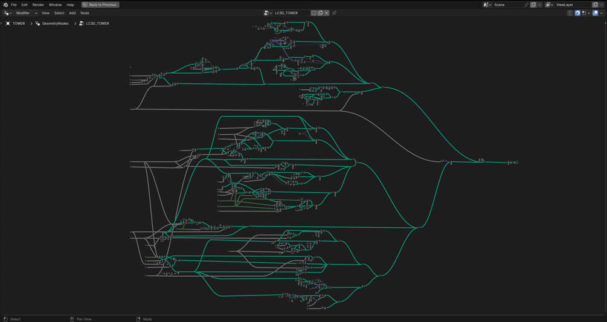This screenshot has height=322, width=607.
Task: Open the overlays options dropdown arrow
Action: [x=601, y=13]
